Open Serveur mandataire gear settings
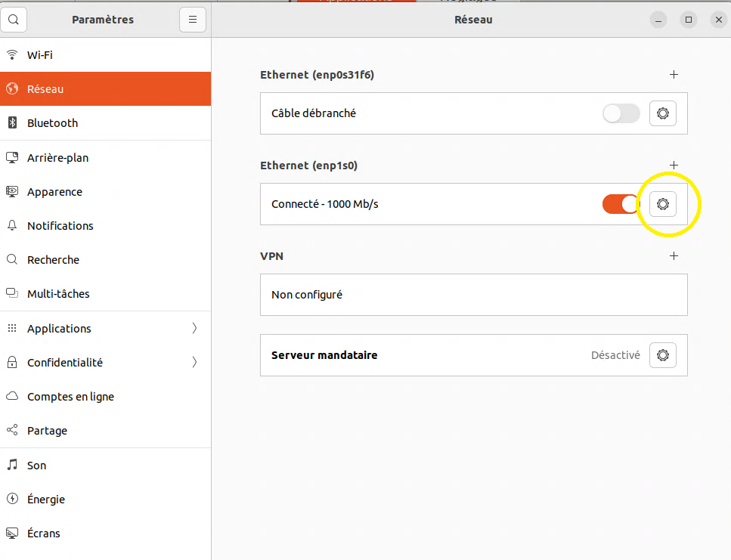 tap(663, 355)
